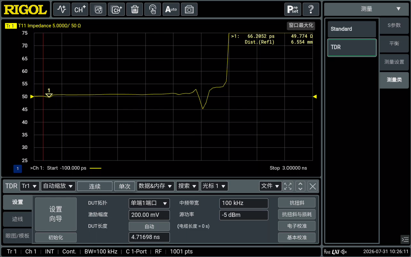Open the 文件 dropdown

point(270,186)
